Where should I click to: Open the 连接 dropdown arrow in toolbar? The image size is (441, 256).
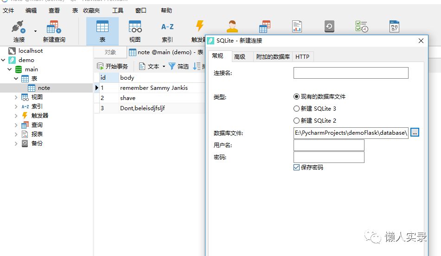pyautogui.click(x=35, y=31)
